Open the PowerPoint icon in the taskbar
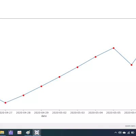The height and width of the screenshot is (136, 136). tap(19, 132)
